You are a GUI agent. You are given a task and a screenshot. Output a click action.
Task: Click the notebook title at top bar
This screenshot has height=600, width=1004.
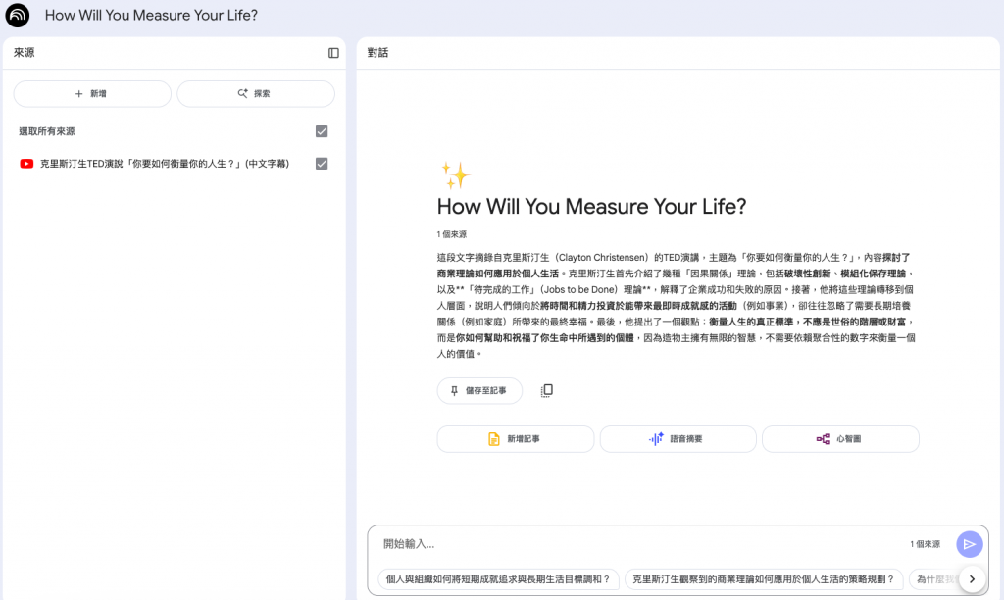(x=151, y=16)
